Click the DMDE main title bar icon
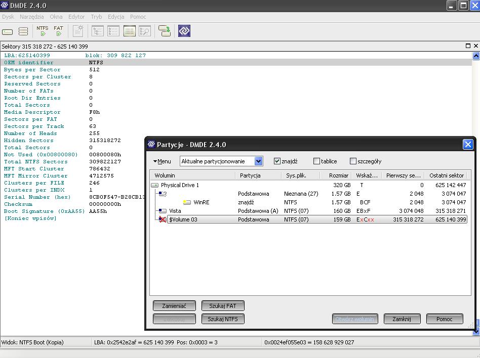Screen dimensions: 480x358 (x=4, y=5)
